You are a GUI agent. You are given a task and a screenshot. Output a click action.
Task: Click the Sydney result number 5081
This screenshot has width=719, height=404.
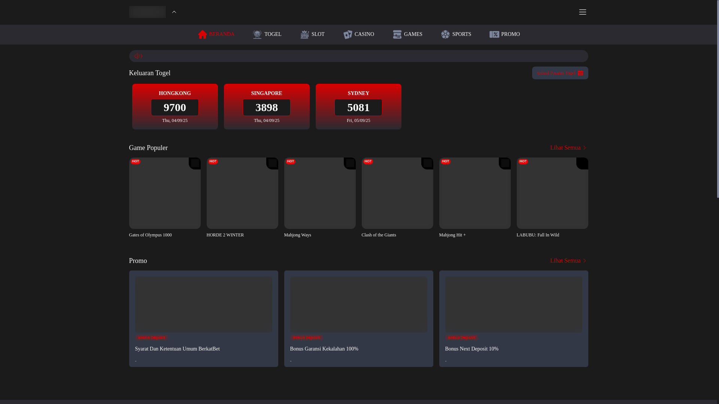coord(358,107)
